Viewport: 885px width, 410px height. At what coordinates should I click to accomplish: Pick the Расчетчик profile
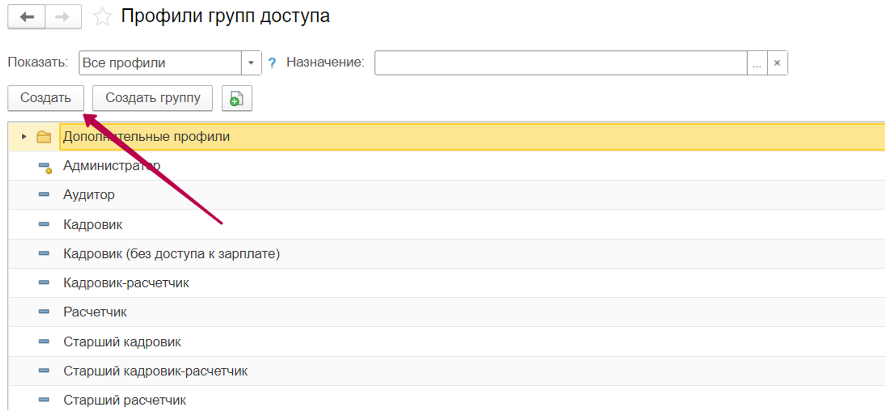coord(95,312)
